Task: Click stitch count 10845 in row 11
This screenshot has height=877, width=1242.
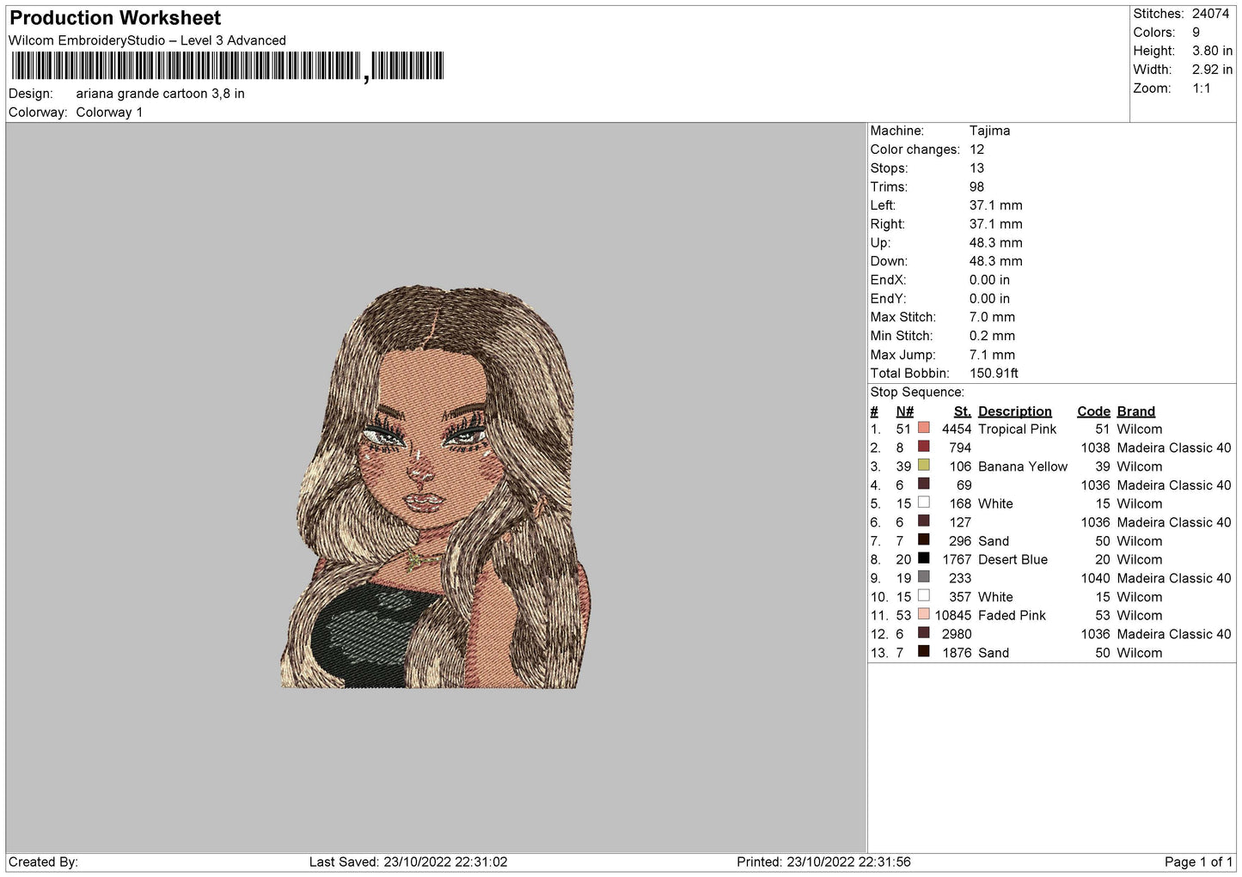Action: click(x=953, y=615)
